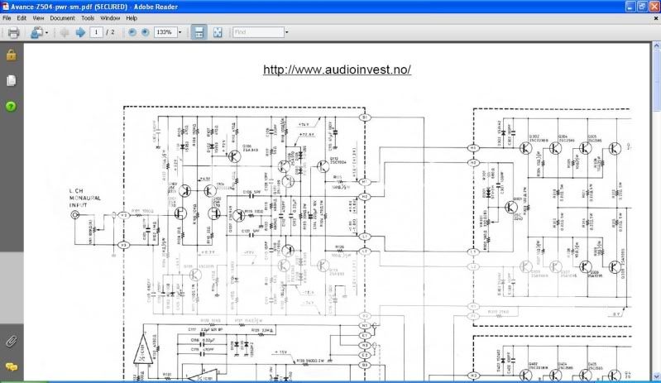The height and width of the screenshot is (383, 661).
Task: Open security lock panel in sidebar
Action: [x=12, y=55]
